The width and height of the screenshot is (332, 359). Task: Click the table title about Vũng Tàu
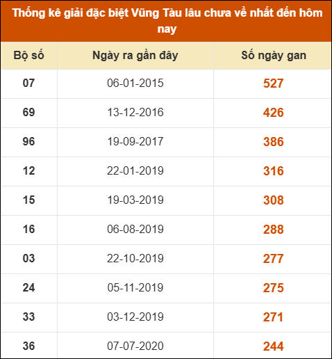coord(167,21)
